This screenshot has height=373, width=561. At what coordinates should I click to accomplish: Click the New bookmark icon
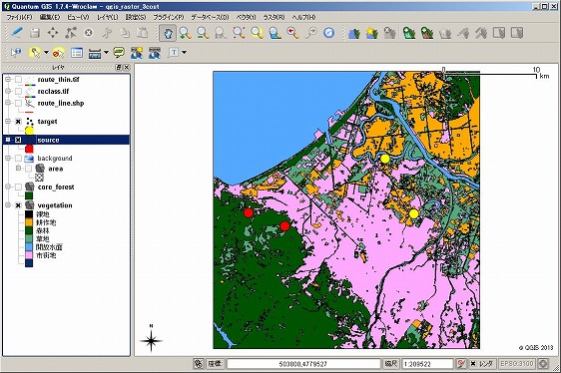137,53
